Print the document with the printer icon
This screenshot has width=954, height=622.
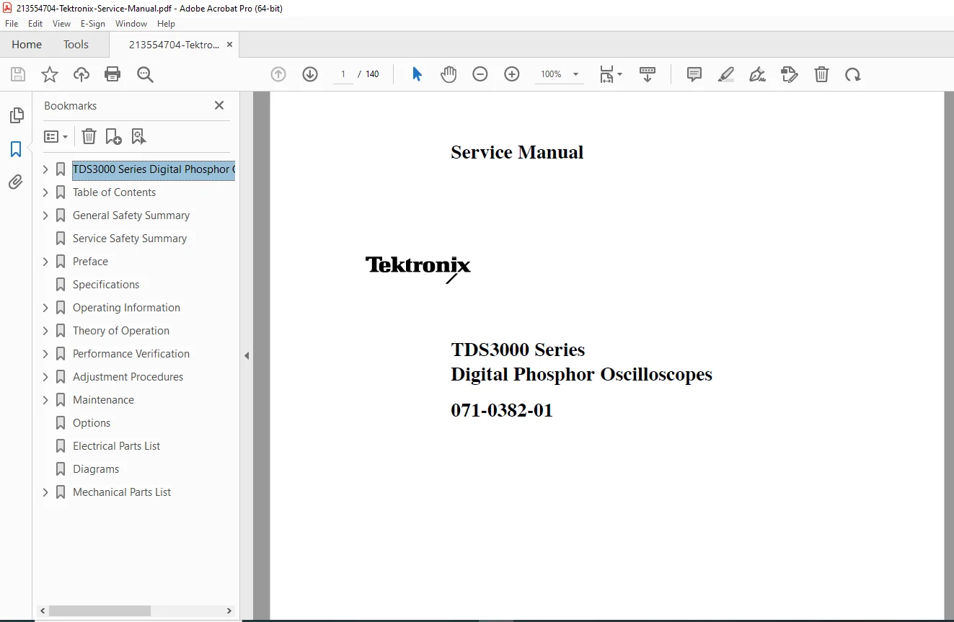click(112, 74)
